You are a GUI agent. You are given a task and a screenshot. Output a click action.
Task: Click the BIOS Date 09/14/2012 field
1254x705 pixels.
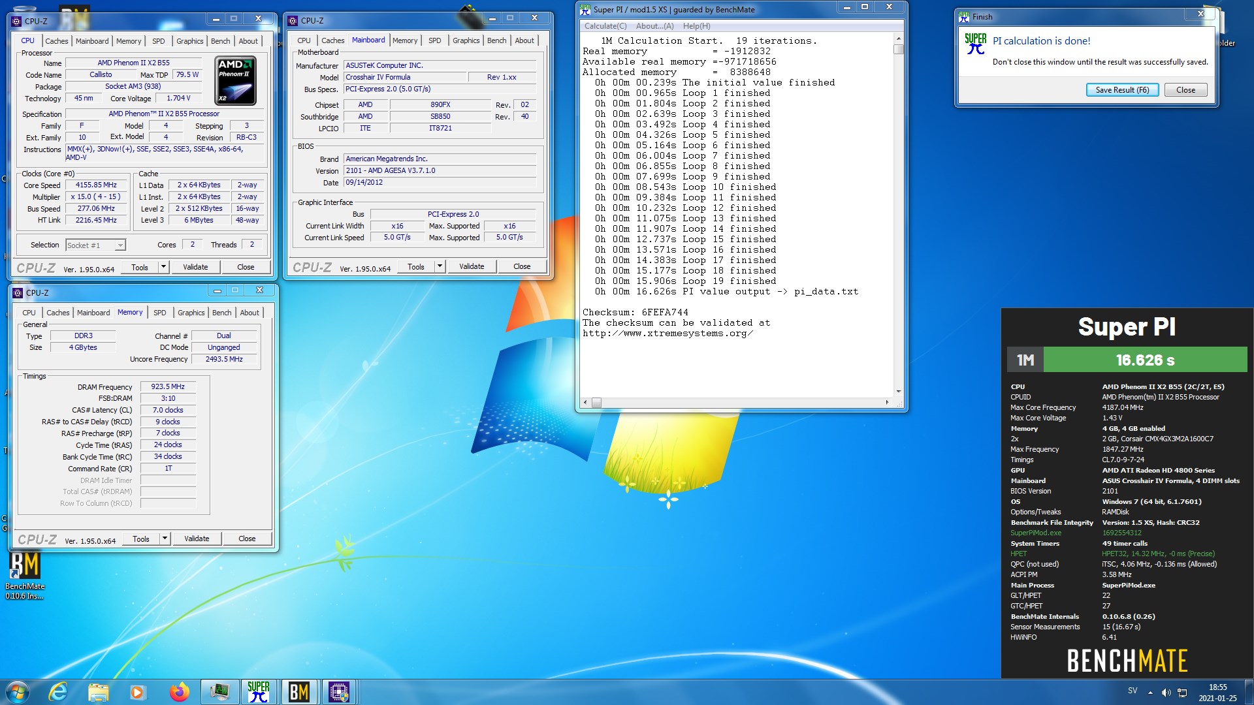click(x=440, y=182)
